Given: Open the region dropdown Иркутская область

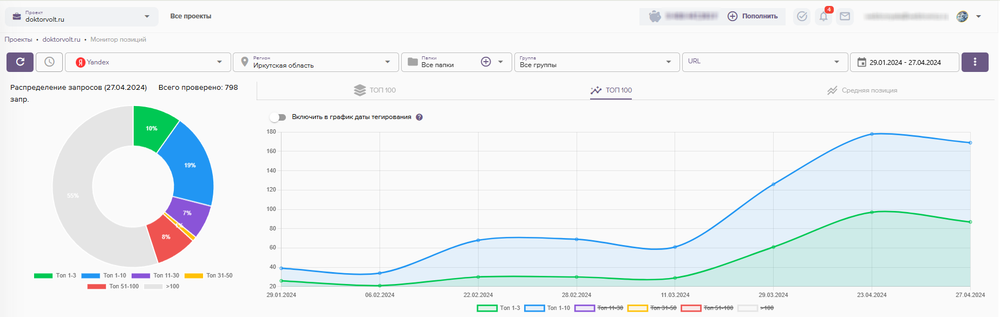Looking at the screenshot, I should coord(316,62).
